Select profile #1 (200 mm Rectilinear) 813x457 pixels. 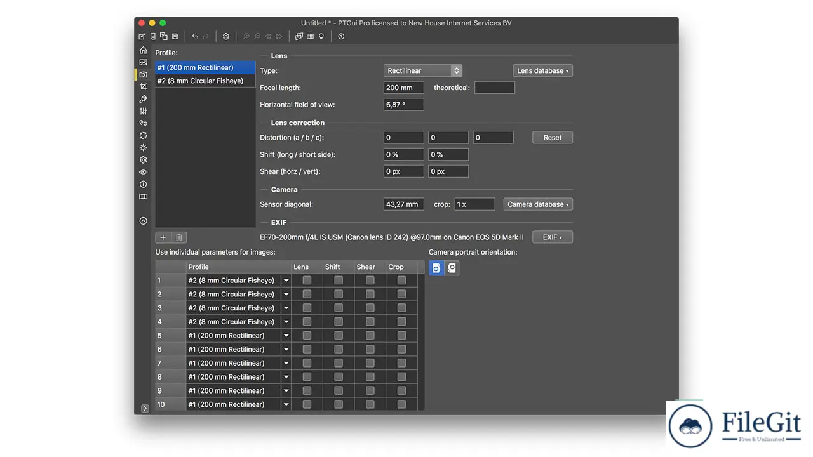(x=205, y=67)
